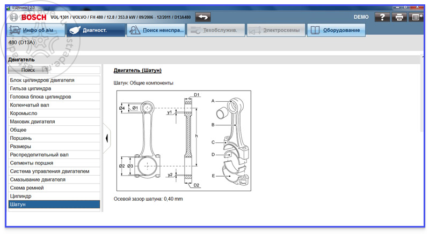Select Распределительный вал
This screenshot has width=429, height=234.
[x=54, y=155]
